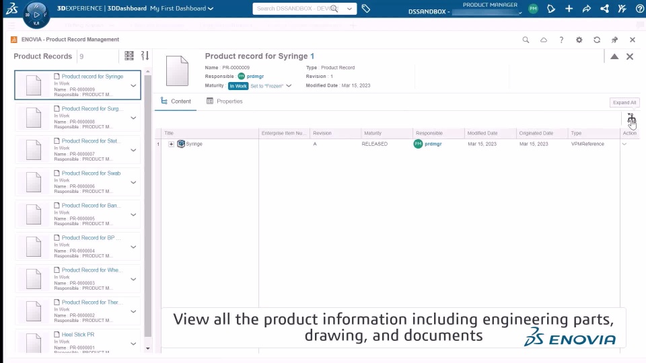646x363 pixels.
Task: Expand Product Record for Ther card chevron
Action: coord(133,311)
